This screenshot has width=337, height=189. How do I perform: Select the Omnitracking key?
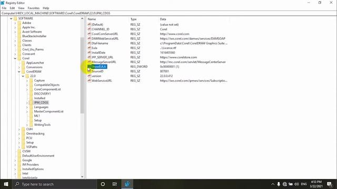[x=35, y=134]
